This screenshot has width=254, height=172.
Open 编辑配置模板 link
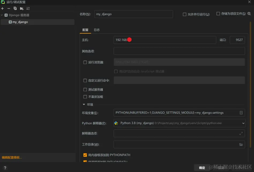pyautogui.click(x=12, y=158)
